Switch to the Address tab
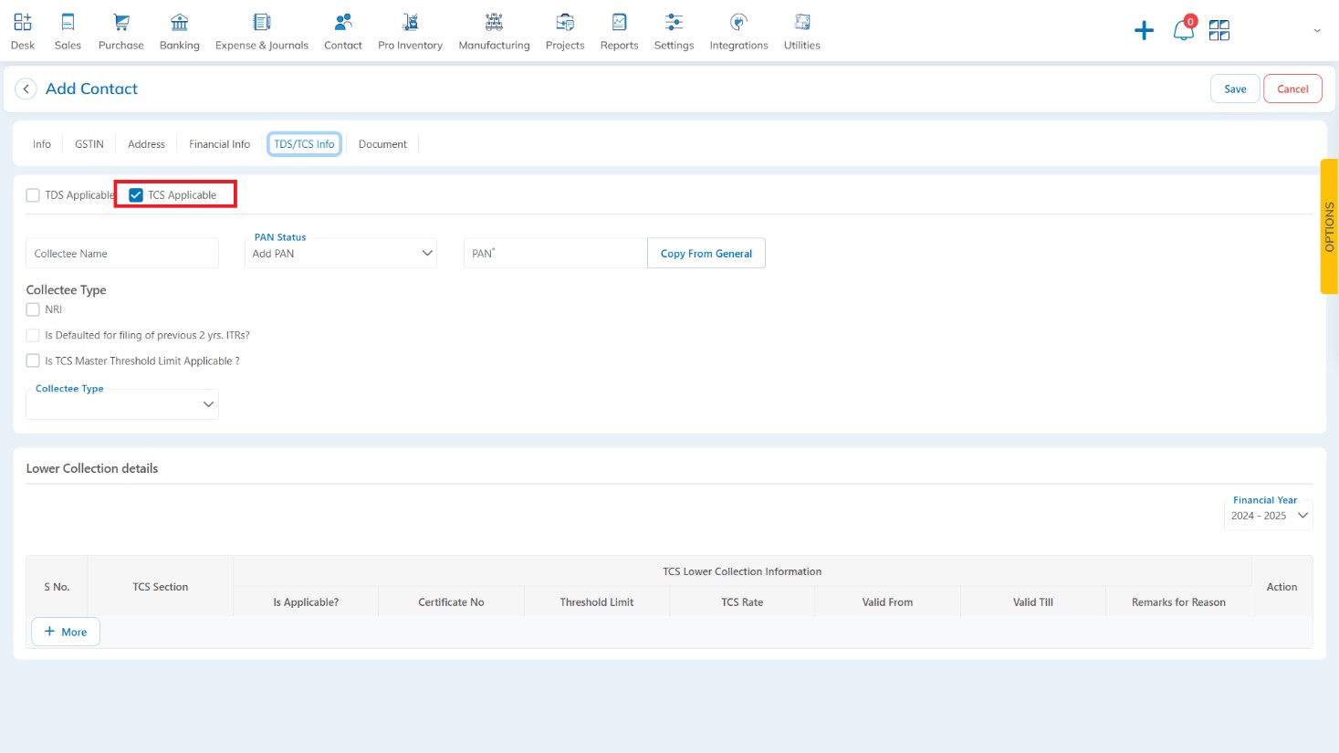1339x753 pixels. pos(146,144)
